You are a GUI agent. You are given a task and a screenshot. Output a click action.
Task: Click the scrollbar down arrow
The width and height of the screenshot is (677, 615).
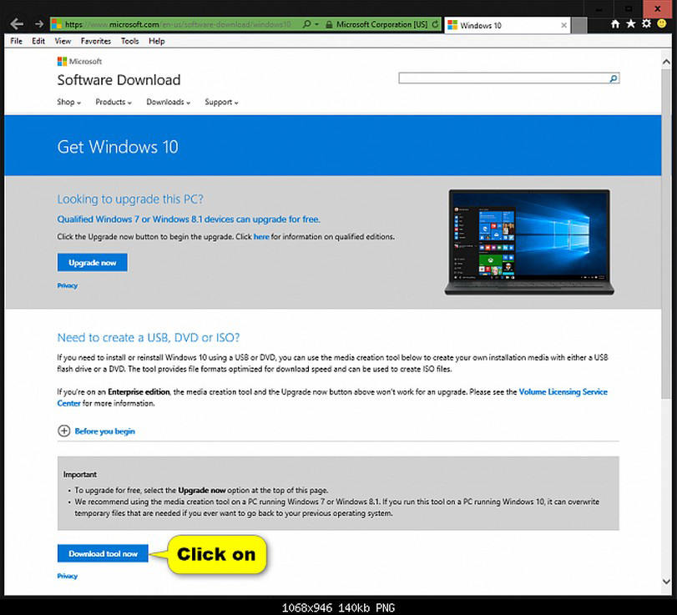pos(666,582)
